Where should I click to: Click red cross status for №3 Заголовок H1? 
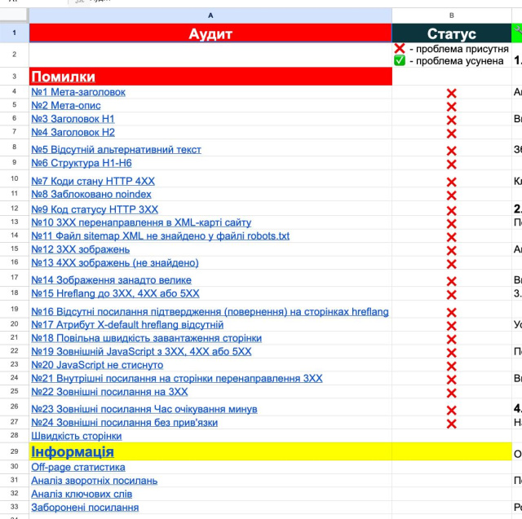pos(451,120)
